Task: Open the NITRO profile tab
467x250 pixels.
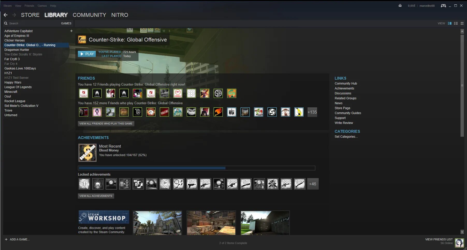Action: pyautogui.click(x=120, y=15)
